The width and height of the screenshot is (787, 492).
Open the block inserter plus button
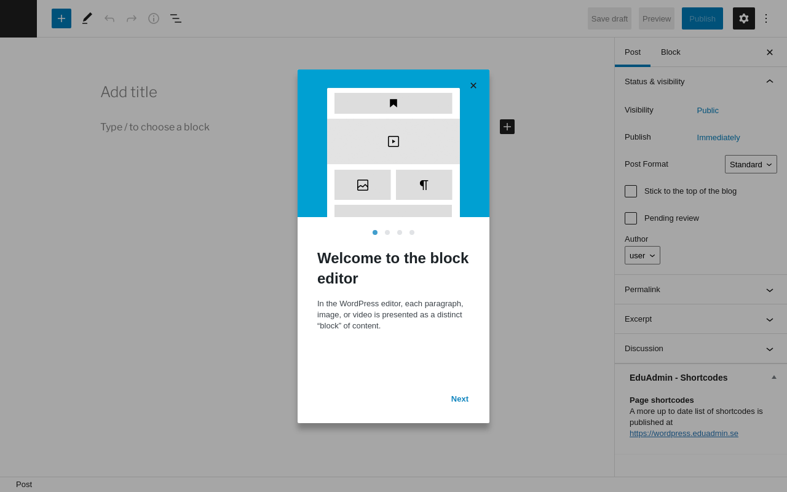click(61, 18)
